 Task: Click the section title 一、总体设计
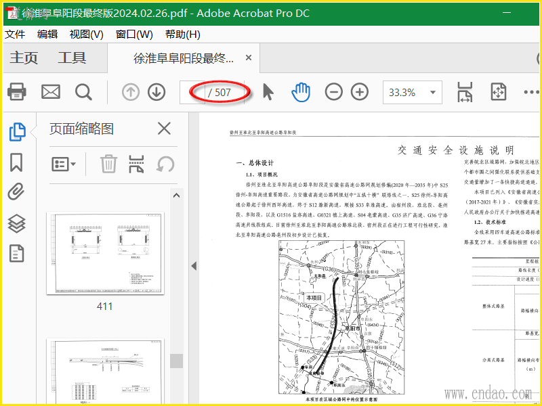255,163
